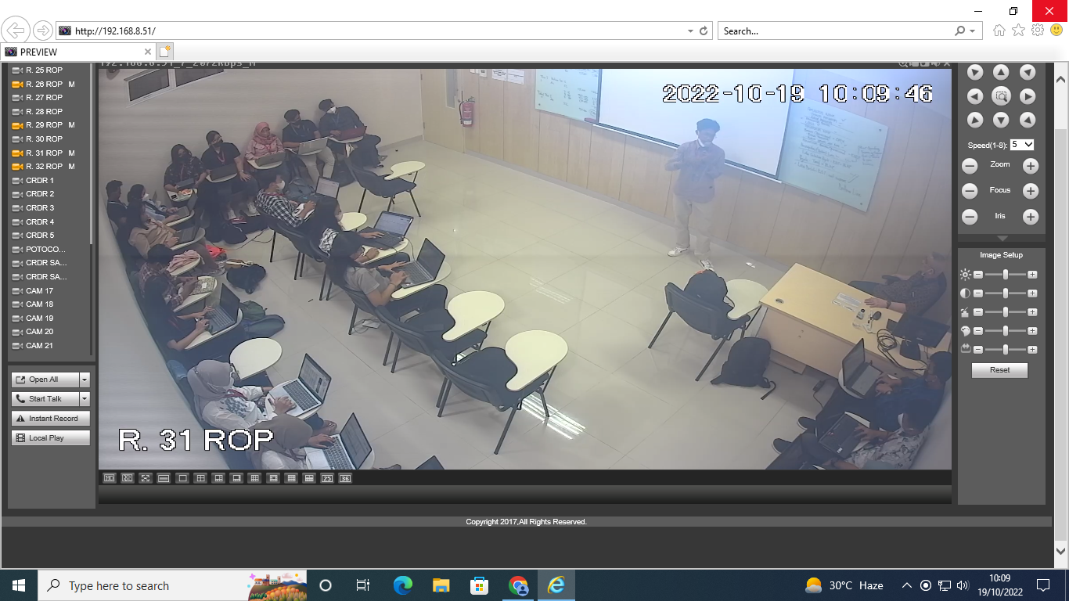
Task: Open browser Tools gear icon
Action: pos(1038,31)
